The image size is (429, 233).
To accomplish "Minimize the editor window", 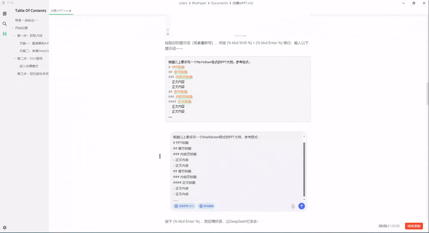I will (403, 3).
